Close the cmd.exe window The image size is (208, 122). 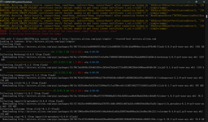(x=204, y=2)
